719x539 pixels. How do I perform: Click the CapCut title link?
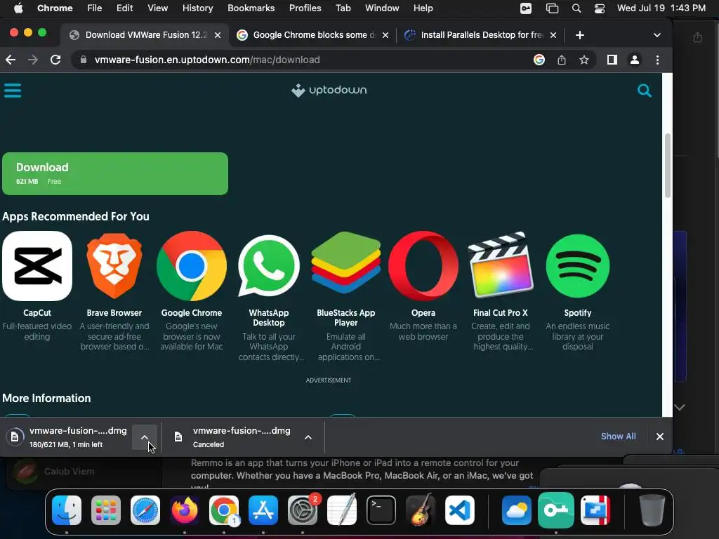click(37, 312)
